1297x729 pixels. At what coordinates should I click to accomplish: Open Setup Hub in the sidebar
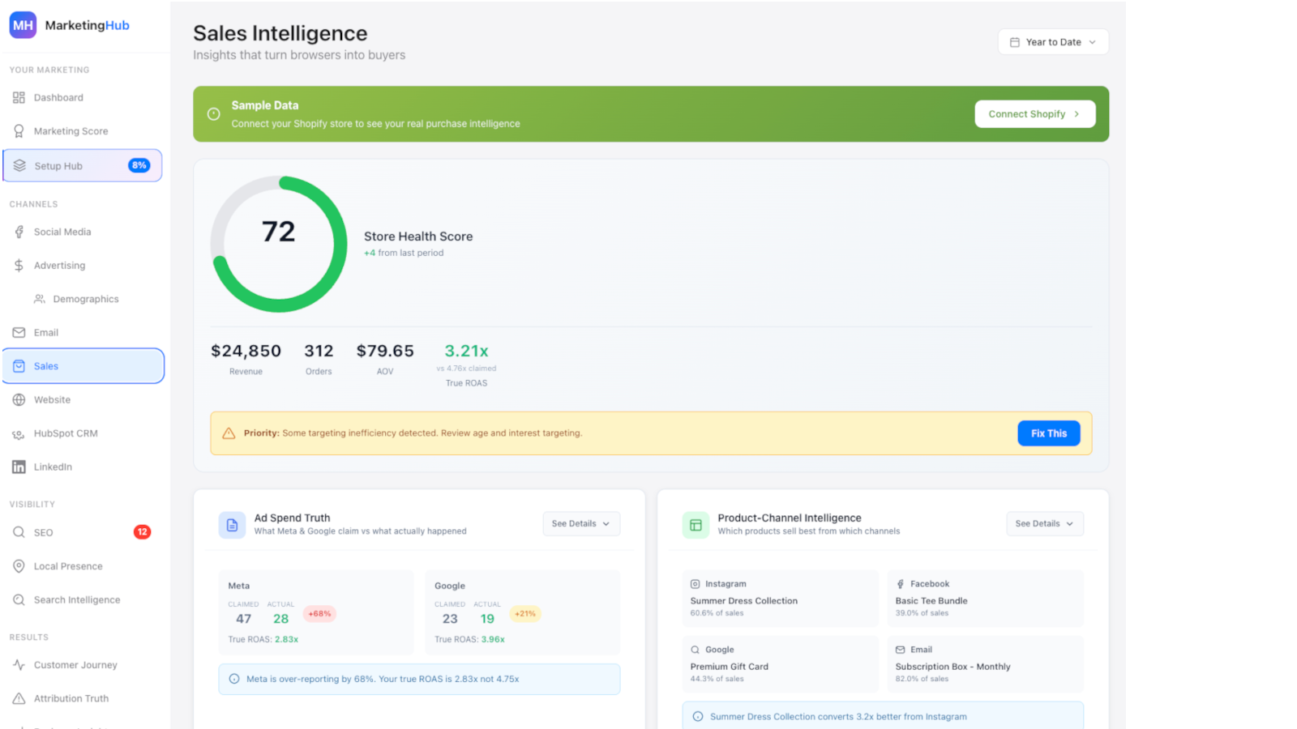82,166
